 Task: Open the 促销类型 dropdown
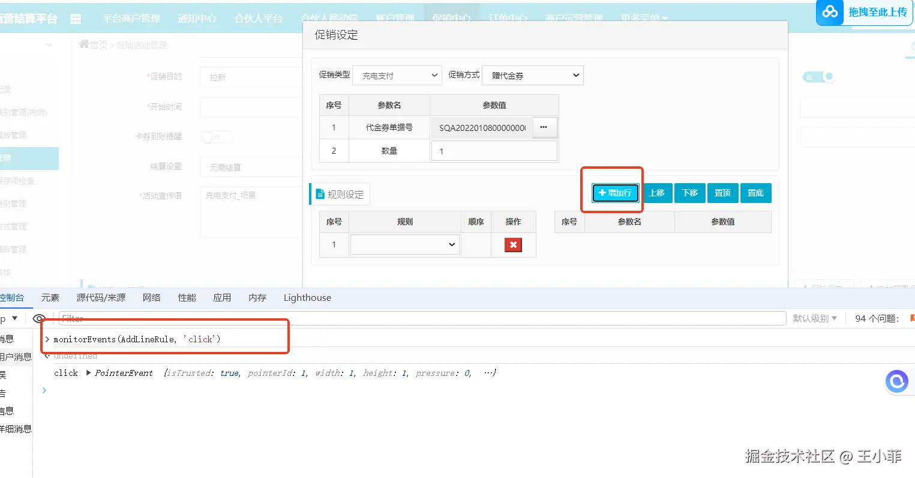(x=397, y=76)
